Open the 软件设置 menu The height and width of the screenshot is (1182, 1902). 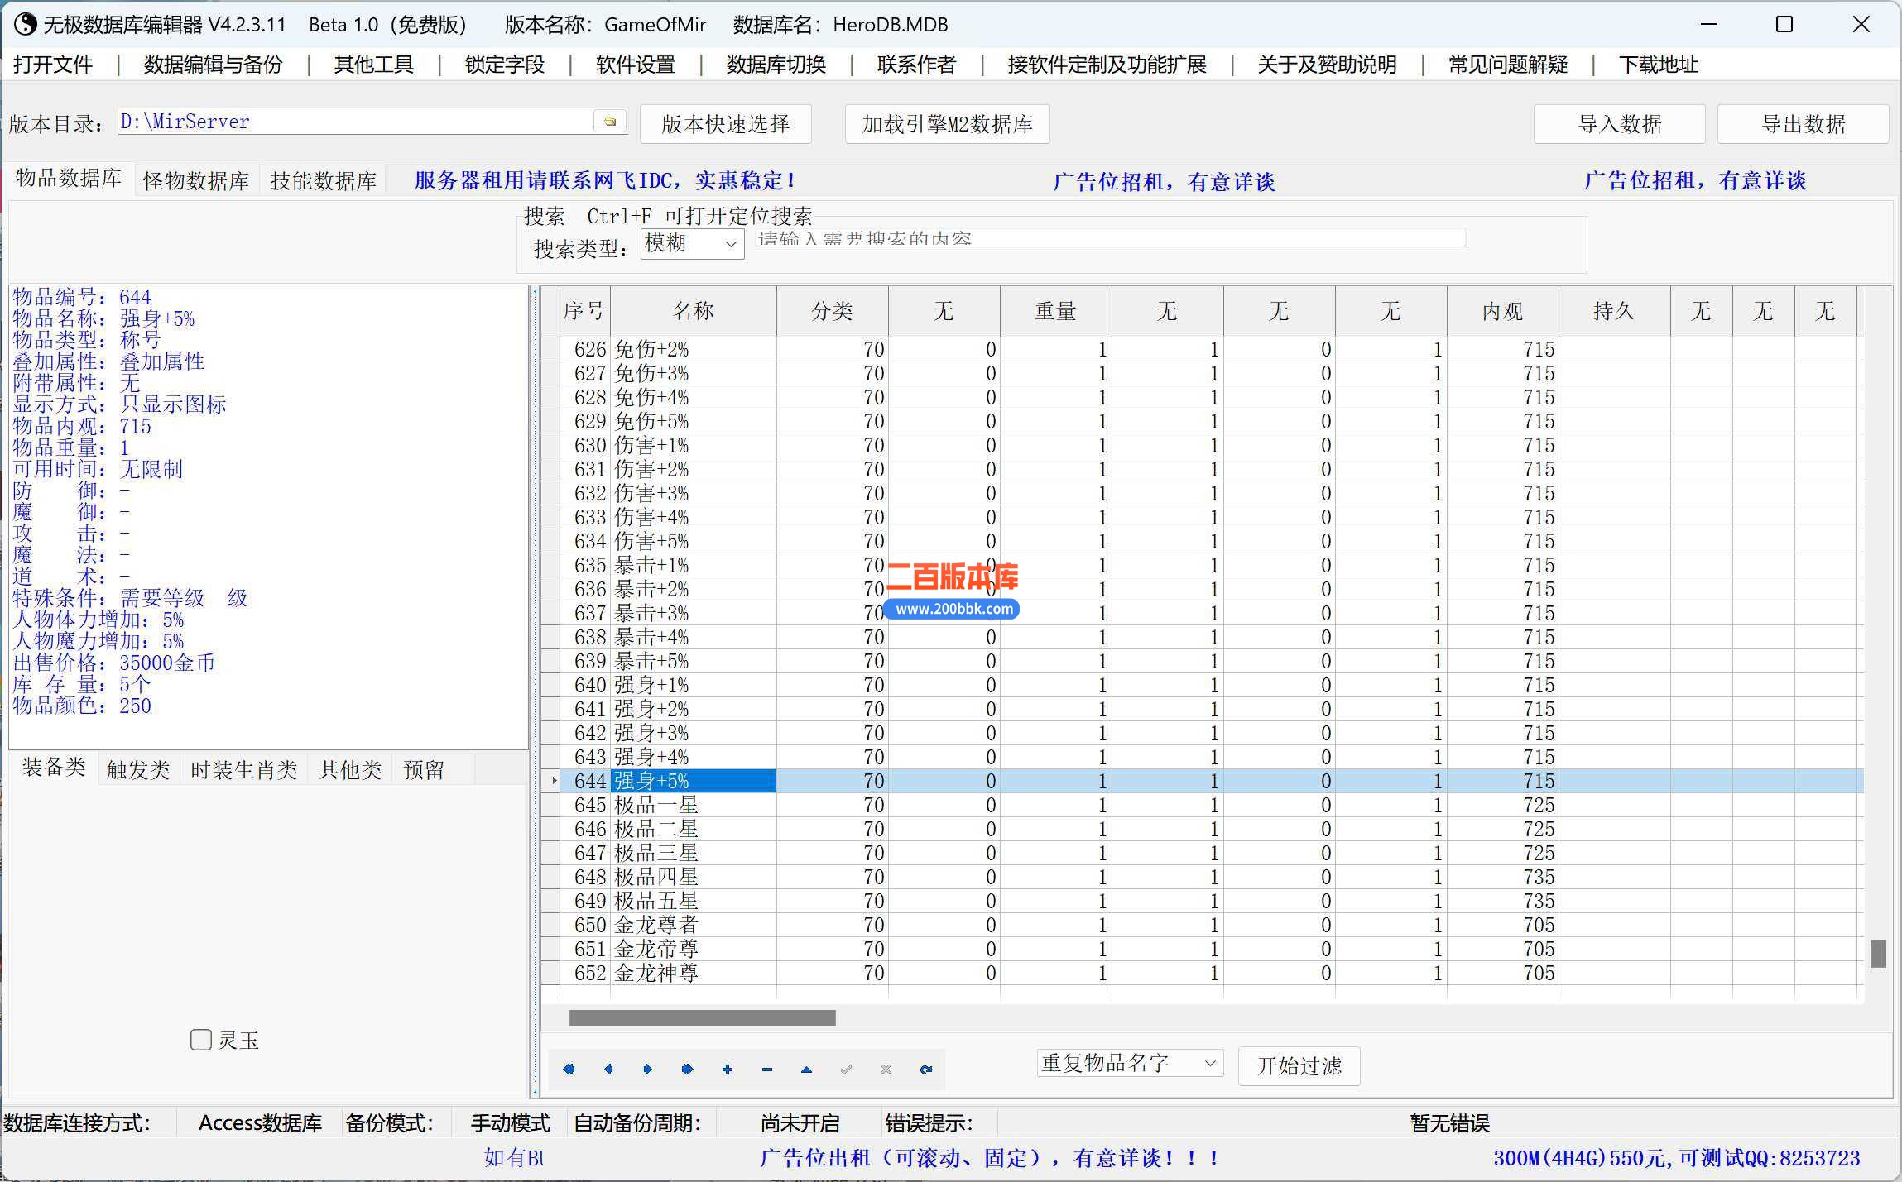635,65
